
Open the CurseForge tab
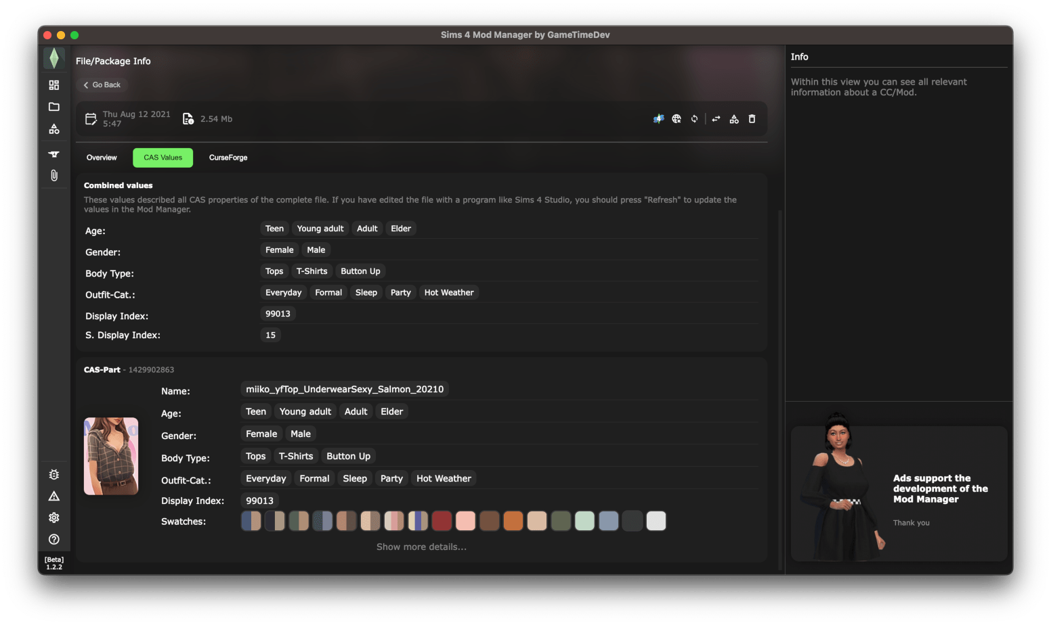coord(228,158)
